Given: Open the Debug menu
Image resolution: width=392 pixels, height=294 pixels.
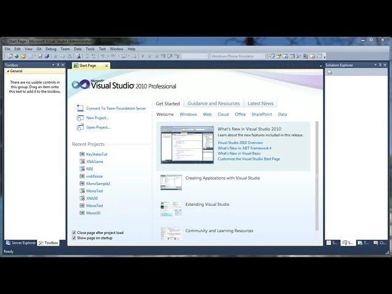Looking at the screenshot, I should (51, 49).
